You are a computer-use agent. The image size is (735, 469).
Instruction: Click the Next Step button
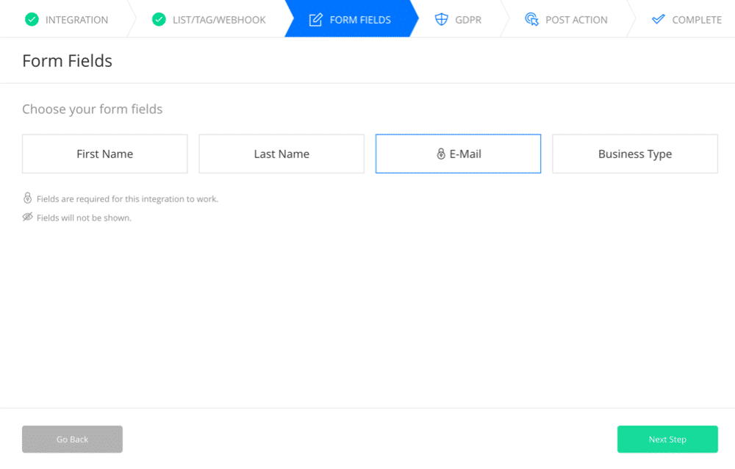click(x=667, y=439)
